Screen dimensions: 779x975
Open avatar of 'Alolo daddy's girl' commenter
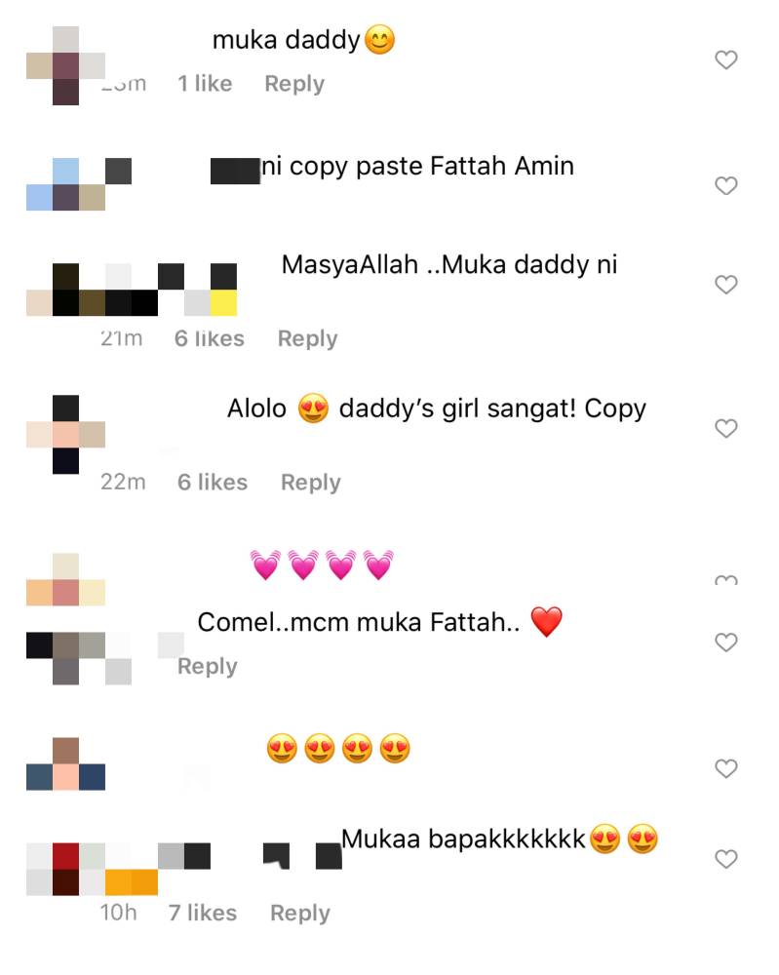point(65,434)
